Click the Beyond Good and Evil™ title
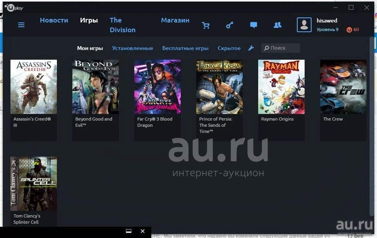Screen dimensions: 377x238 94,122
